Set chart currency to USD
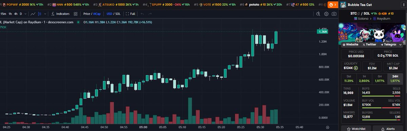Viewport: 407px width, 131px height. (110, 14)
